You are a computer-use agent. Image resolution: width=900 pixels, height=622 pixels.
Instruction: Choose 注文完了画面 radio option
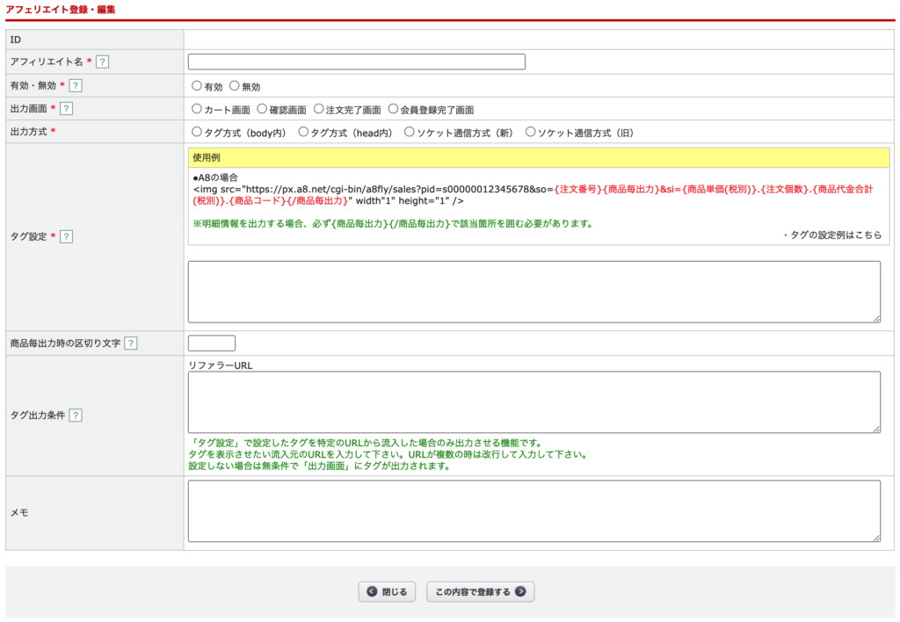pyautogui.click(x=318, y=109)
